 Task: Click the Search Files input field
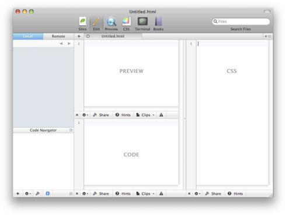point(241,22)
